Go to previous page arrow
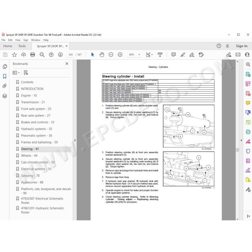This screenshot has width=252, height=252. tap(51, 55)
